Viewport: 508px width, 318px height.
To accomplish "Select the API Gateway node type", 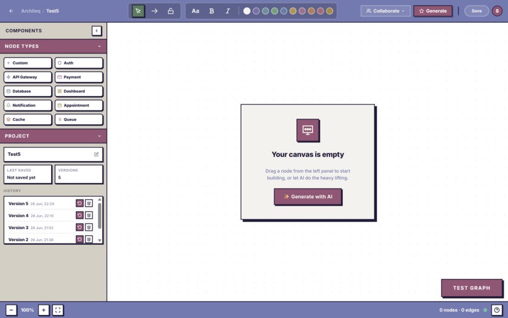I will click(28, 77).
